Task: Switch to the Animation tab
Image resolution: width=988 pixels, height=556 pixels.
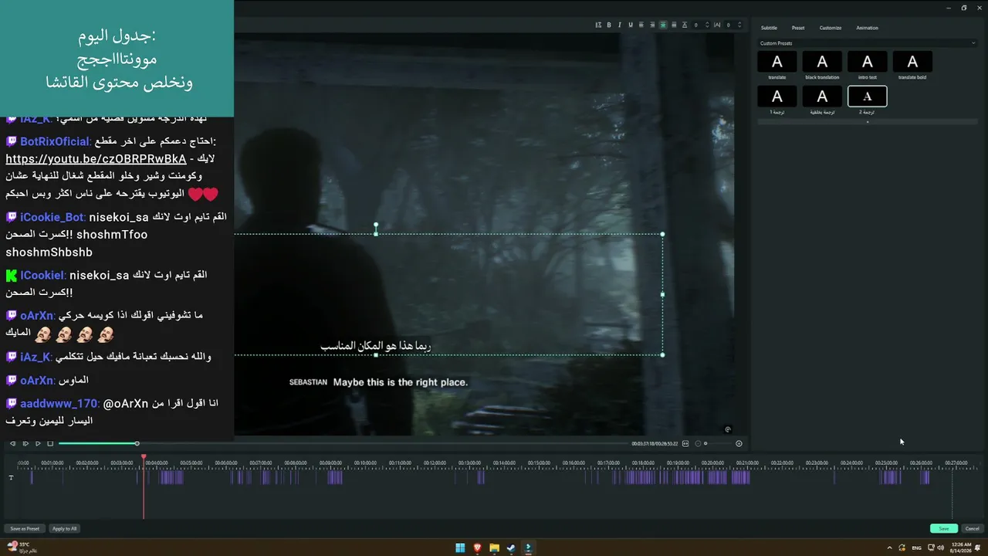Action: [867, 28]
